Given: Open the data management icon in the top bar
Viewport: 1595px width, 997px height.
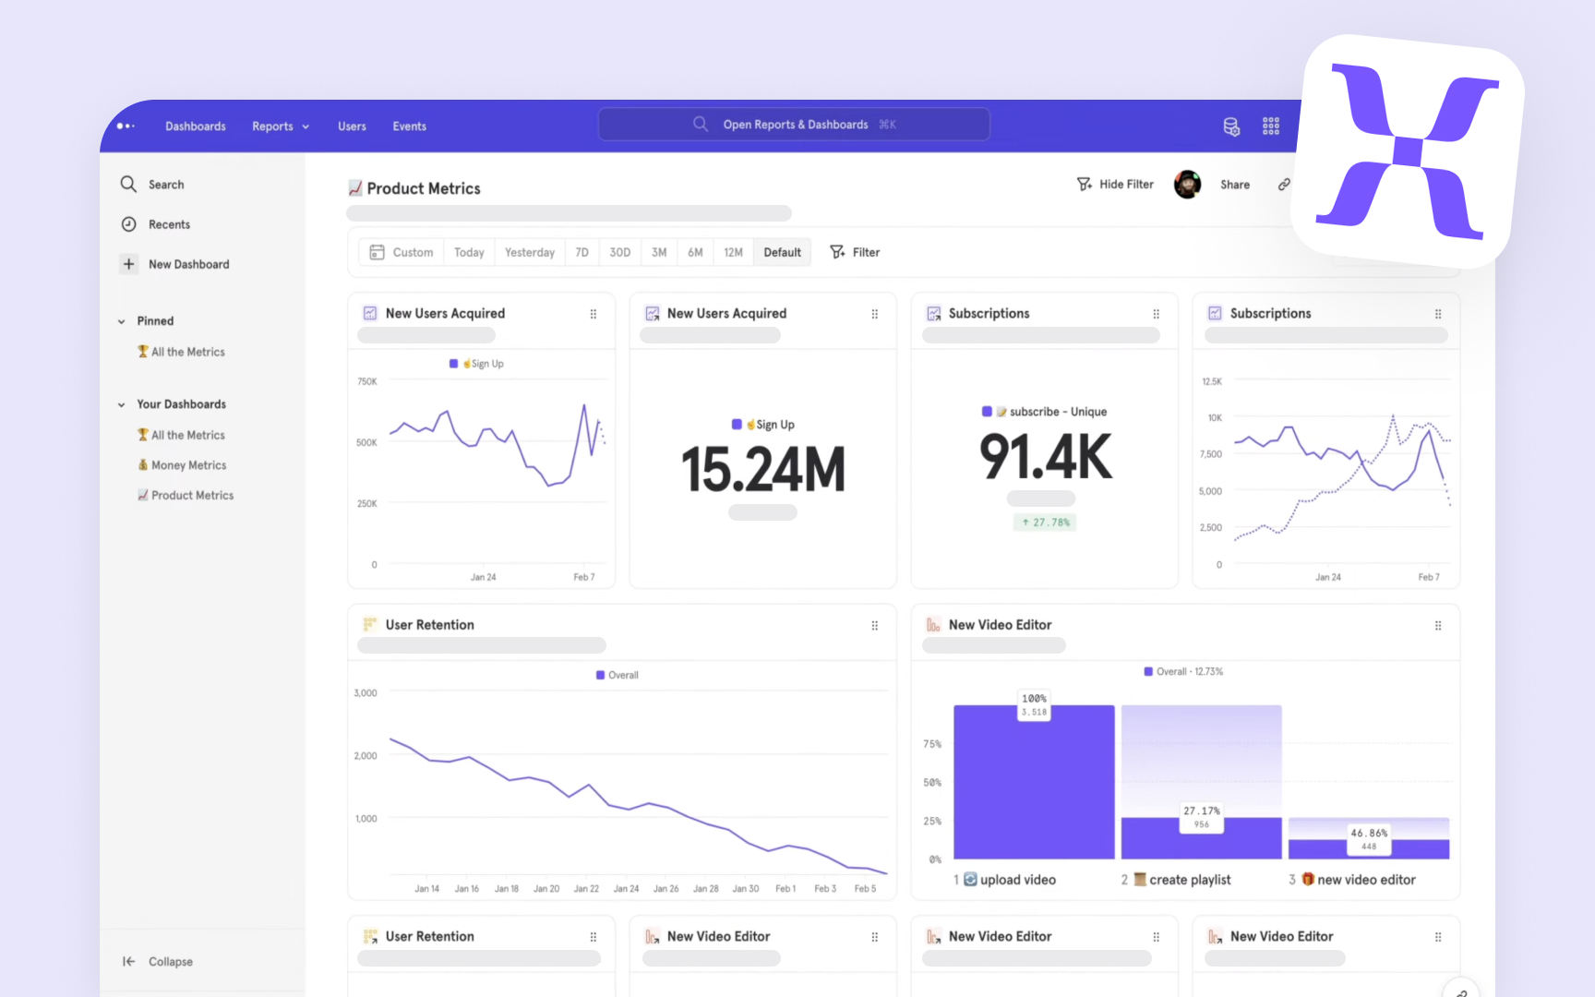Looking at the screenshot, I should [x=1230, y=126].
